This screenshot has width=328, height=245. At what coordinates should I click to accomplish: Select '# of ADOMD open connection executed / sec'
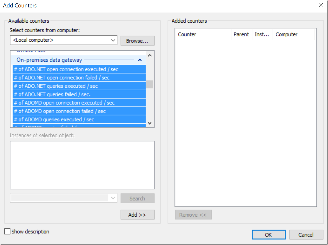[79, 103]
